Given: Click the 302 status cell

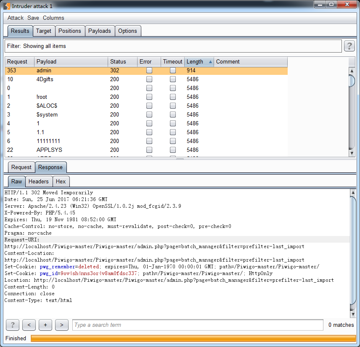Looking at the screenshot, I should coord(114,71).
